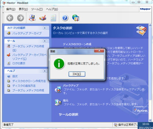Click the バックアップ task icon
Screen dimensions: 153x129
tap(58, 89)
